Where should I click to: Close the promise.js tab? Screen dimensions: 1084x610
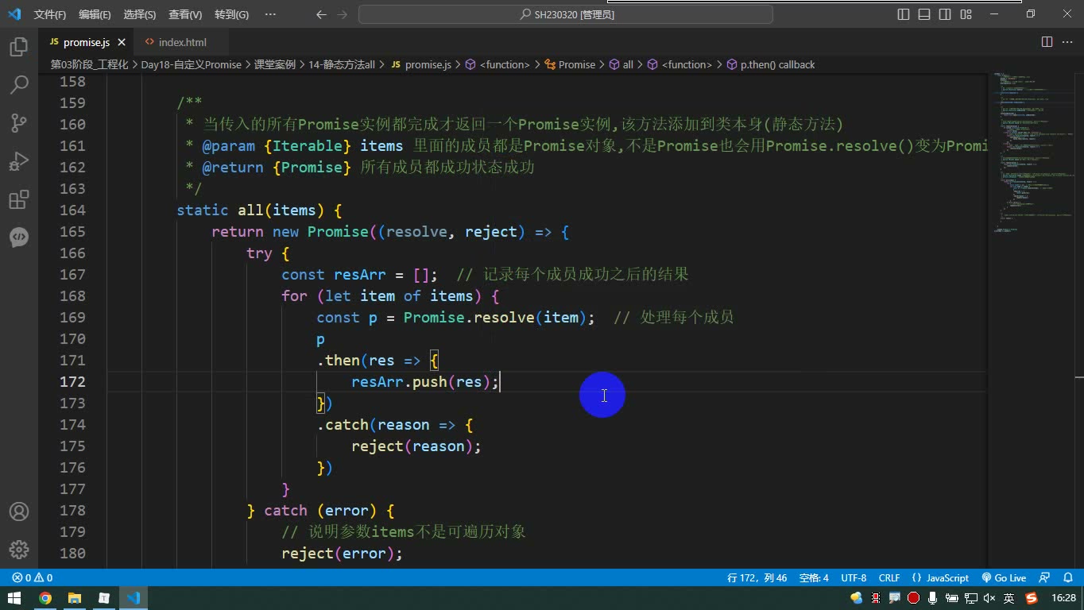(122, 42)
